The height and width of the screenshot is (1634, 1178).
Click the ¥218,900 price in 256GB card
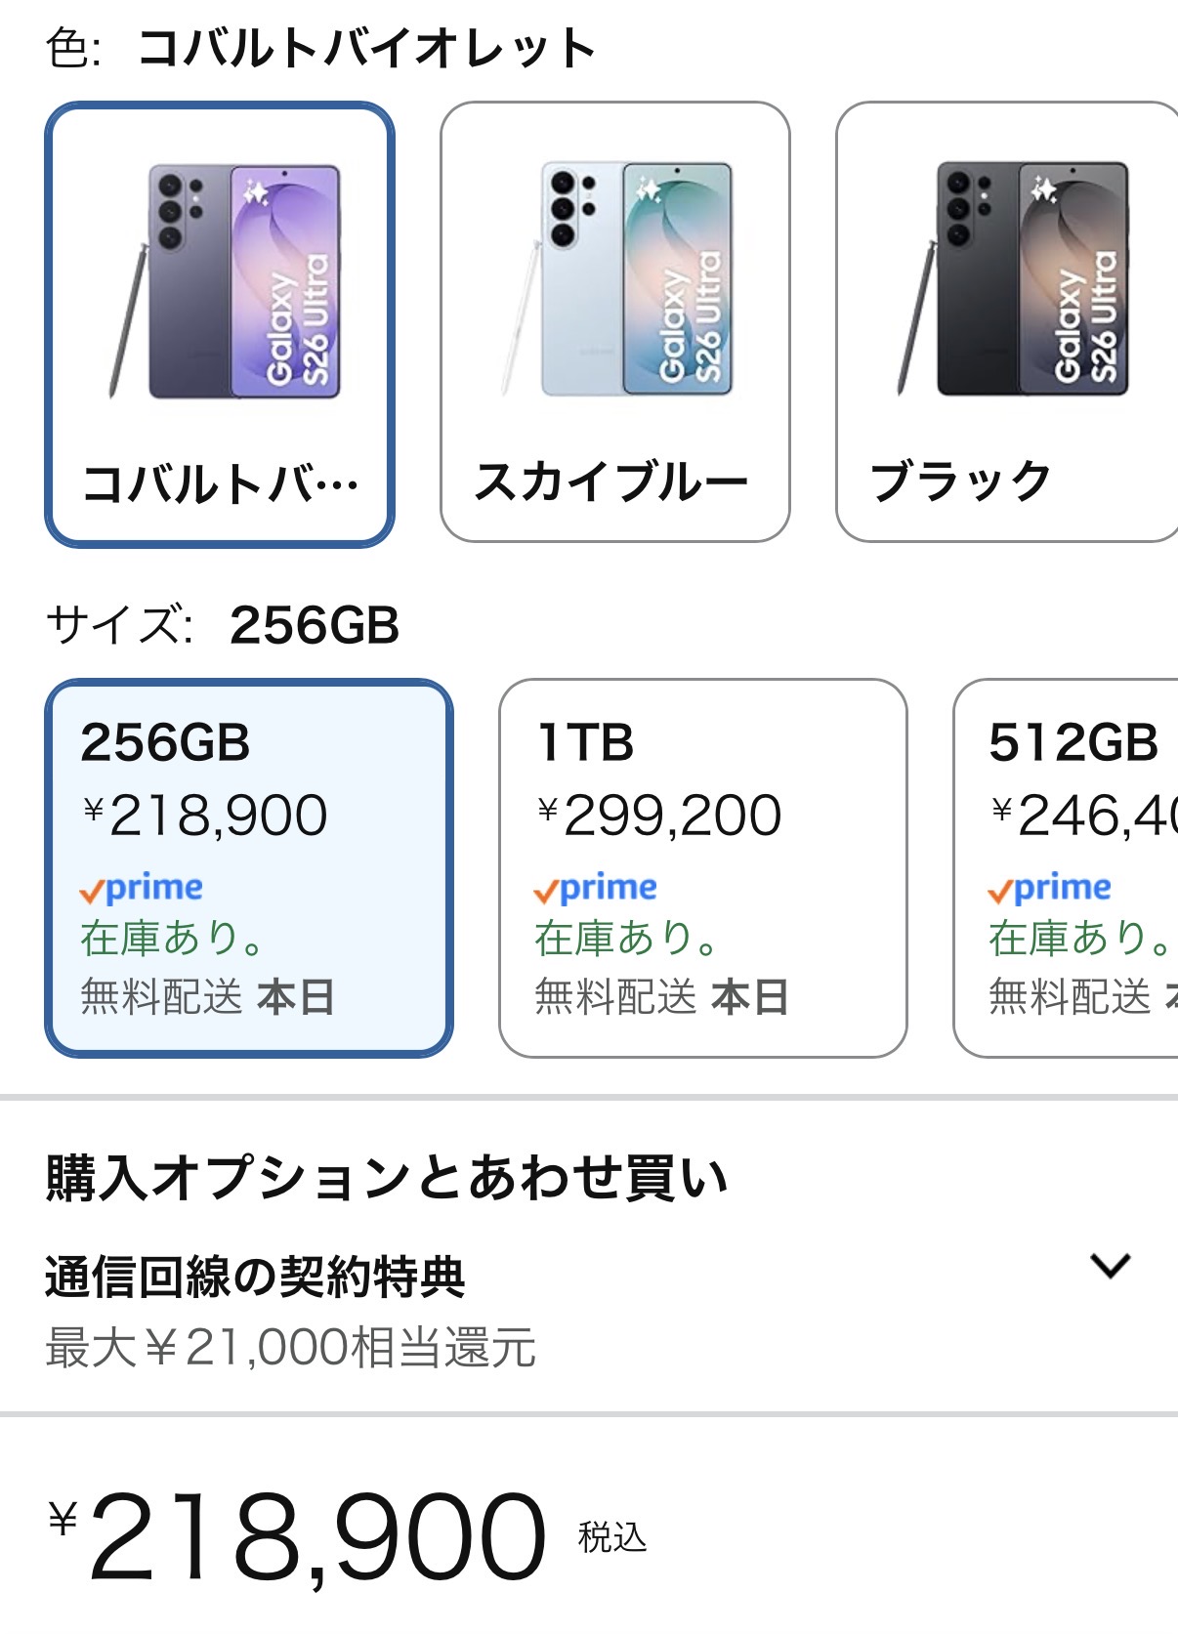tap(205, 816)
